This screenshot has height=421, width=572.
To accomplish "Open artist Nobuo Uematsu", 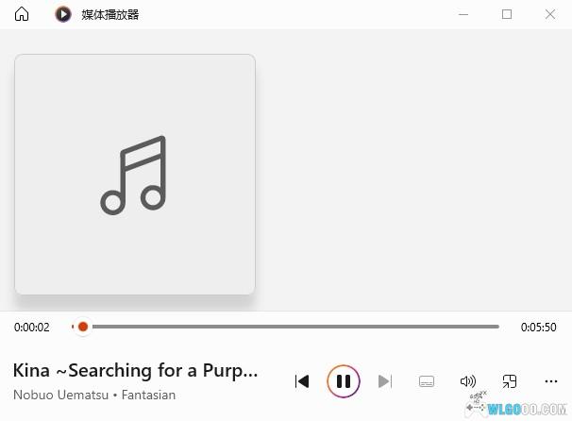I will point(61,395).
